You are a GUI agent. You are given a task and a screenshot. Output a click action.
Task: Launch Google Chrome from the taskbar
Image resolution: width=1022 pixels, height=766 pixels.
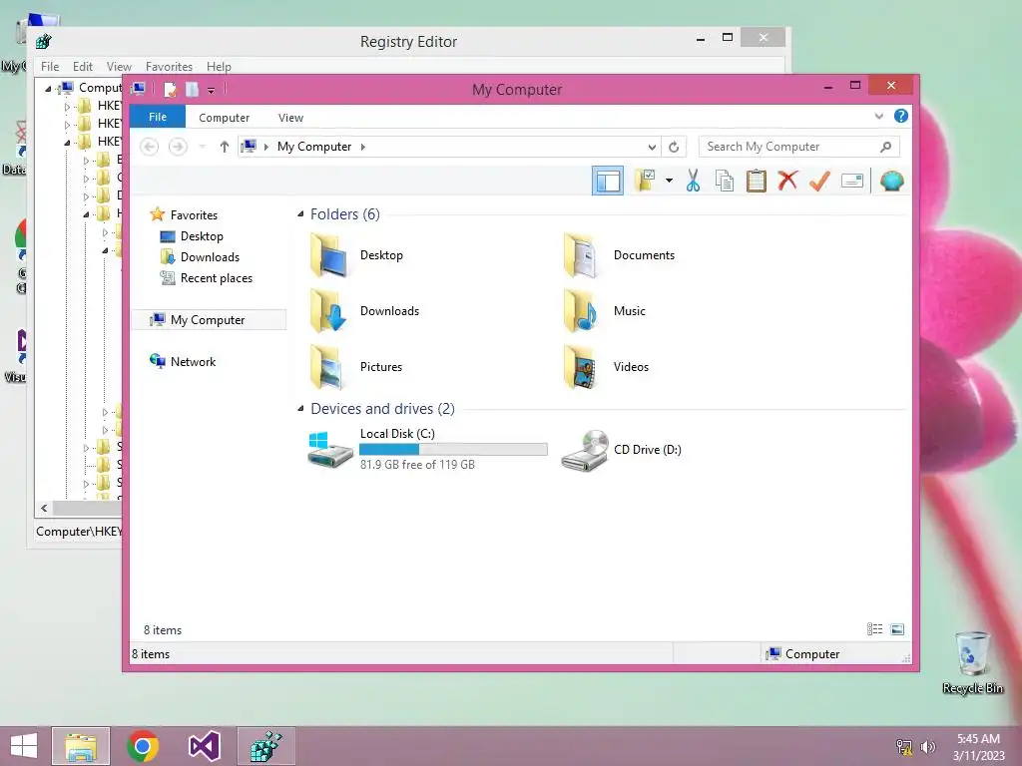pos(143,746)
